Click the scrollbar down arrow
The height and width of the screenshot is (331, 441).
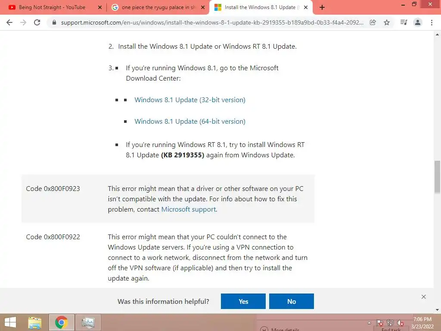click(x=438, y=310)
